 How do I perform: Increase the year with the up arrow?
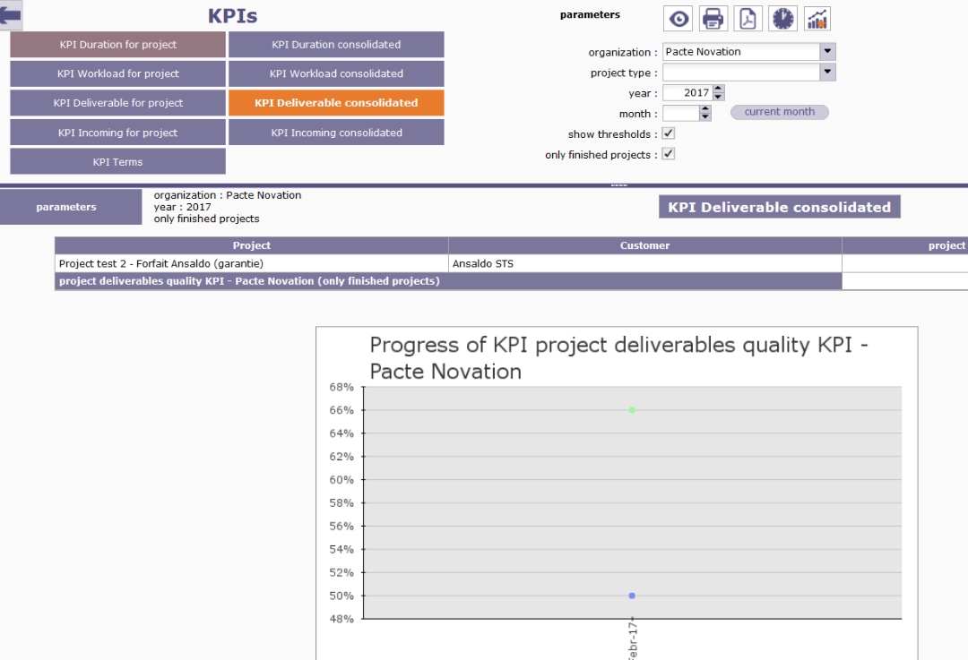pyautogui.click(x=719, y=89)
